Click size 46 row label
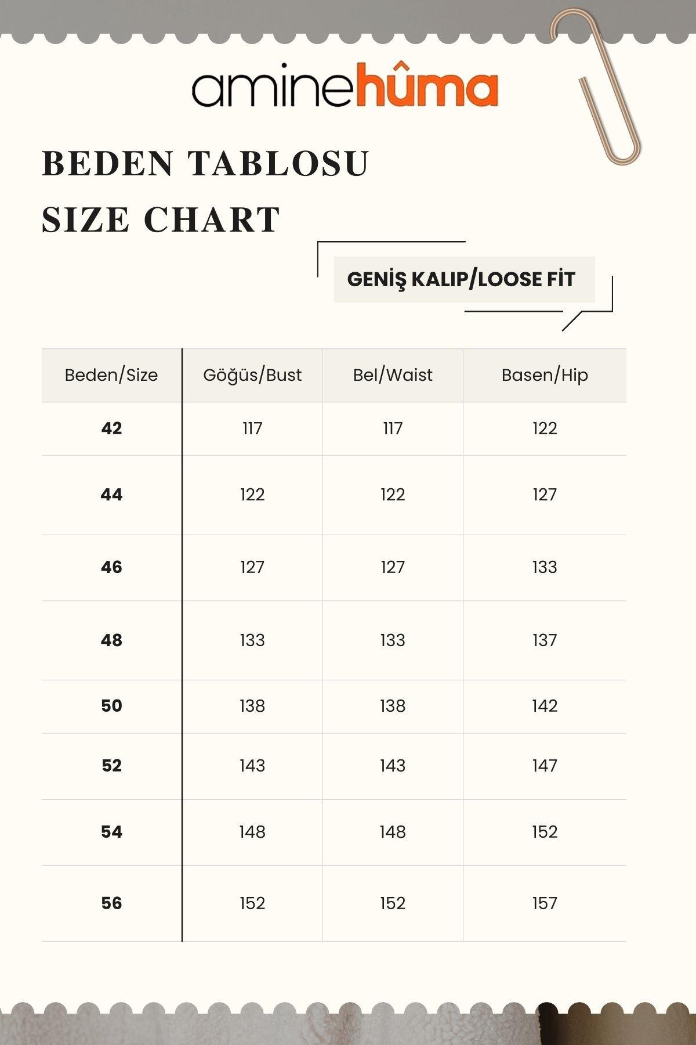696x1045 pixels. tap(111, 567)
